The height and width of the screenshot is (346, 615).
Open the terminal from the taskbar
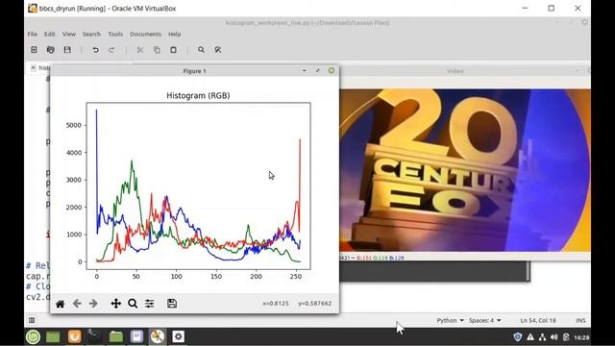[94, 335]
